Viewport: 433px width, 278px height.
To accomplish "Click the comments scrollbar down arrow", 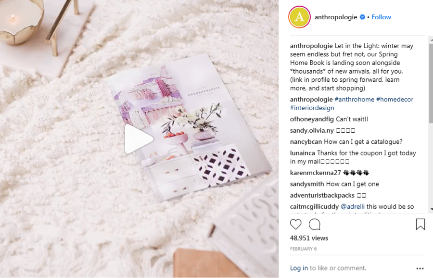I will (431, 210).
